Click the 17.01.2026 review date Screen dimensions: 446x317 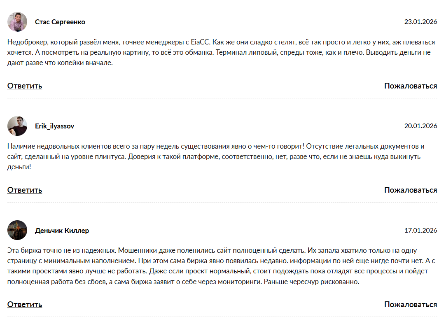click(x=420, y=231)
